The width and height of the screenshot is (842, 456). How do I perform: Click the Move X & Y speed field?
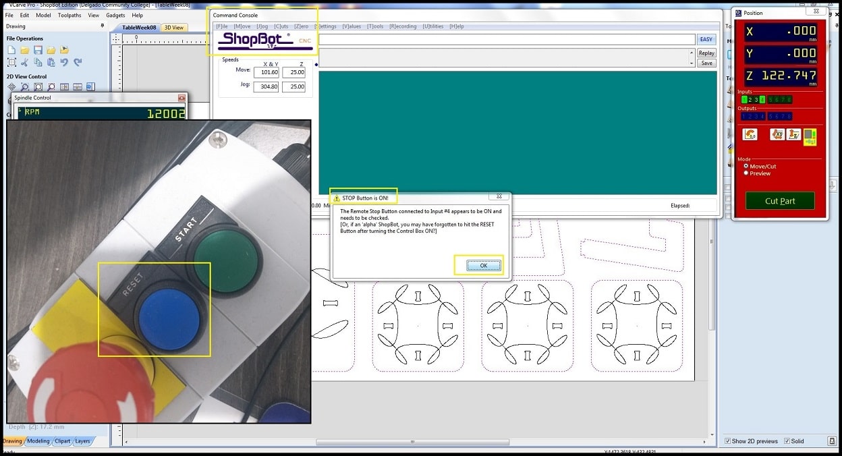click(266, 72)
